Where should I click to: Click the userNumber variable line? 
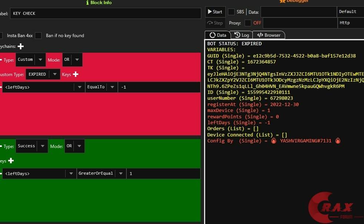click(250, 98)
